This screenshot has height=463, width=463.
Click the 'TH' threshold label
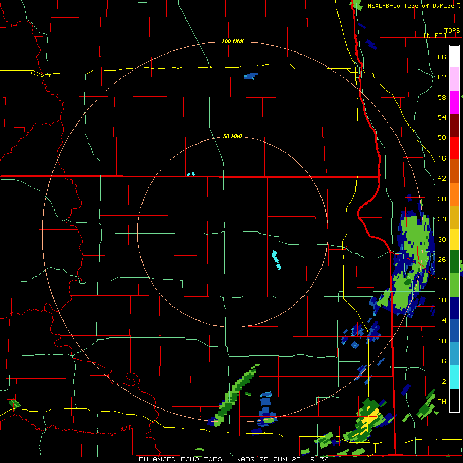pos(442,402)
